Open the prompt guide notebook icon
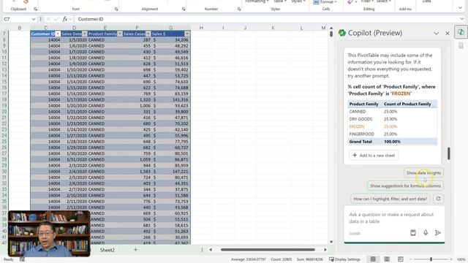Screen dimensions: 468x263 [412, 232]
